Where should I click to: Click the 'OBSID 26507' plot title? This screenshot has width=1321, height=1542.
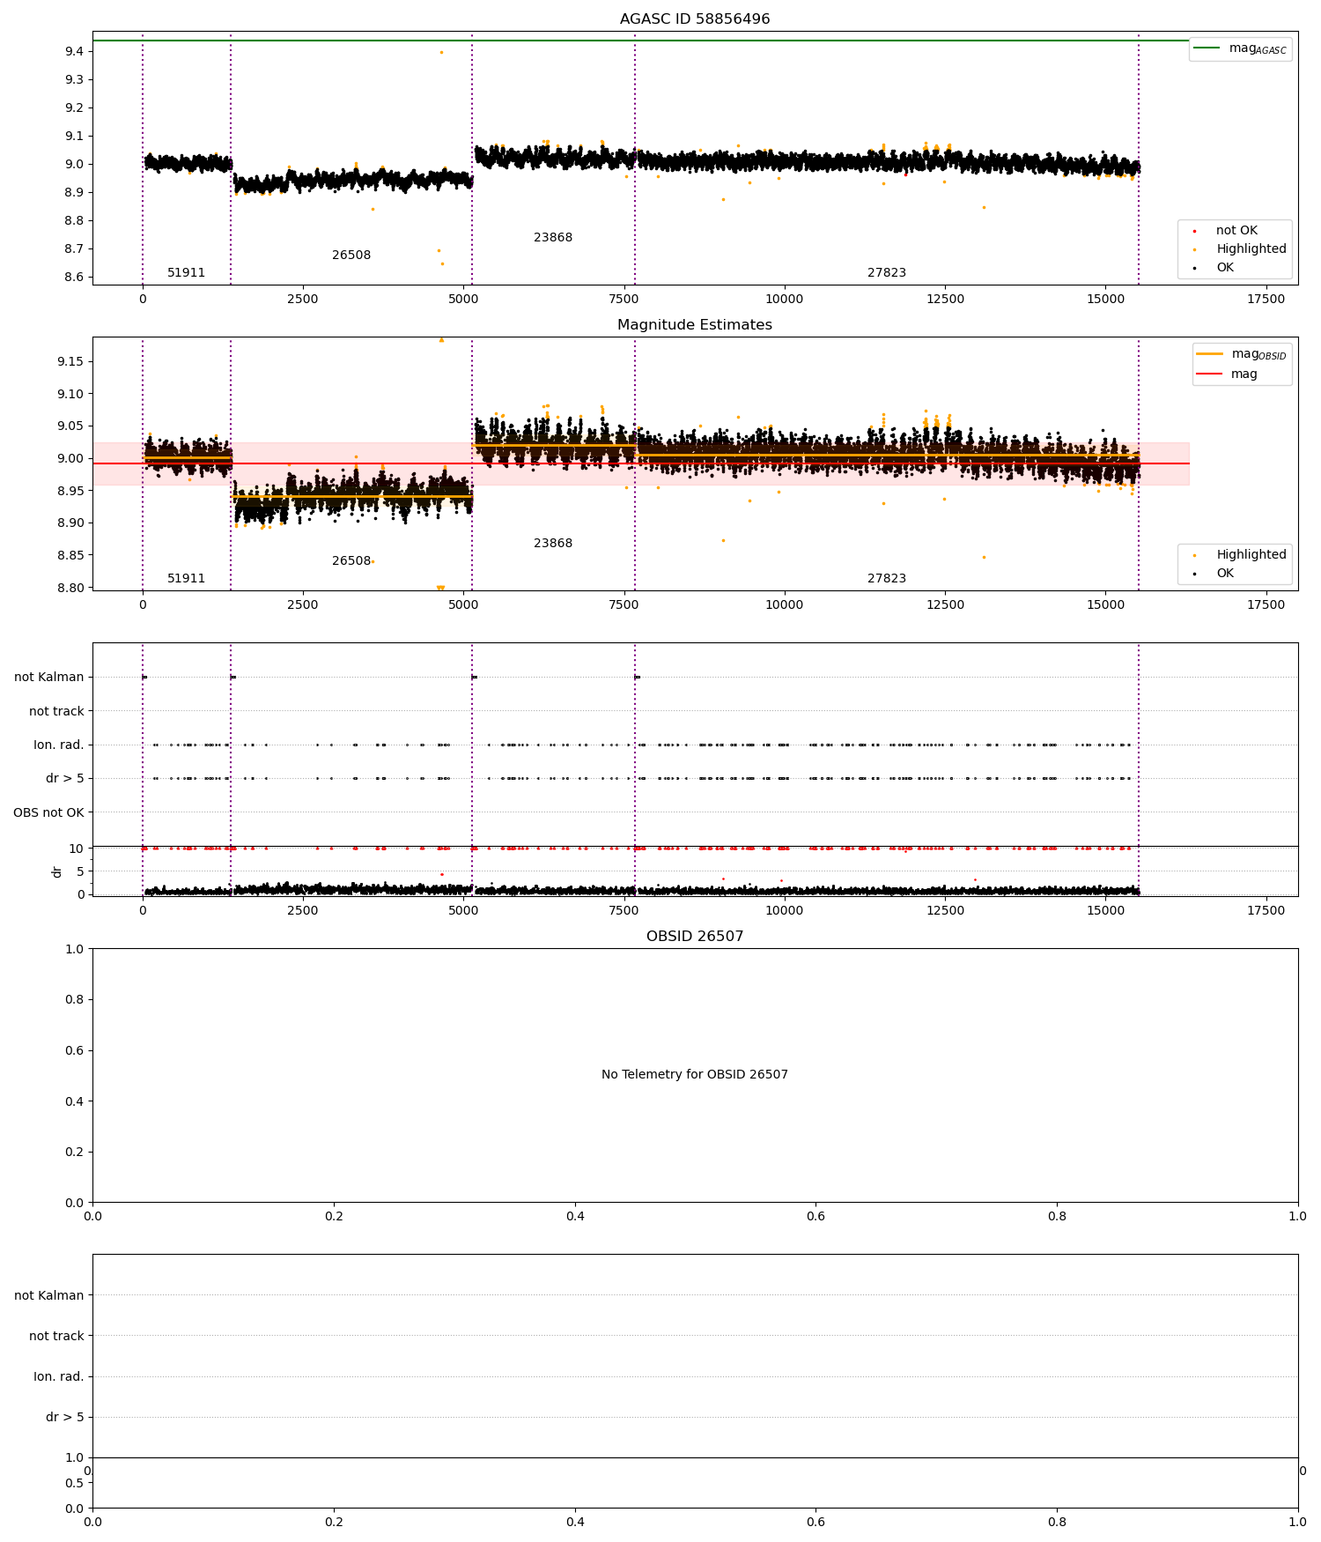tap(695, 937)
